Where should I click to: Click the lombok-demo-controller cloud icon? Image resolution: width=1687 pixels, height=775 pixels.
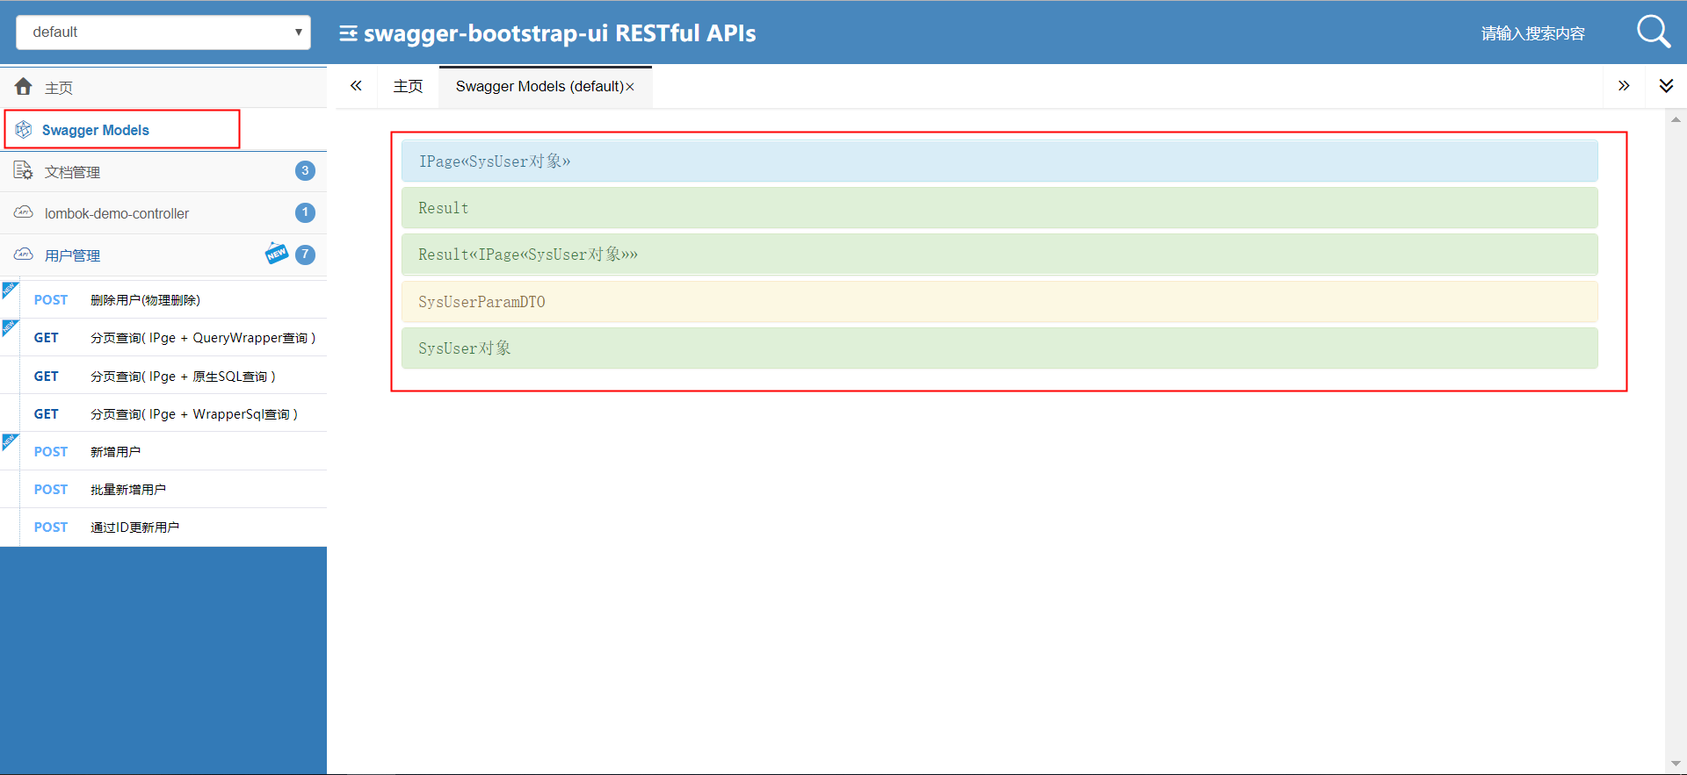[24, 212]
